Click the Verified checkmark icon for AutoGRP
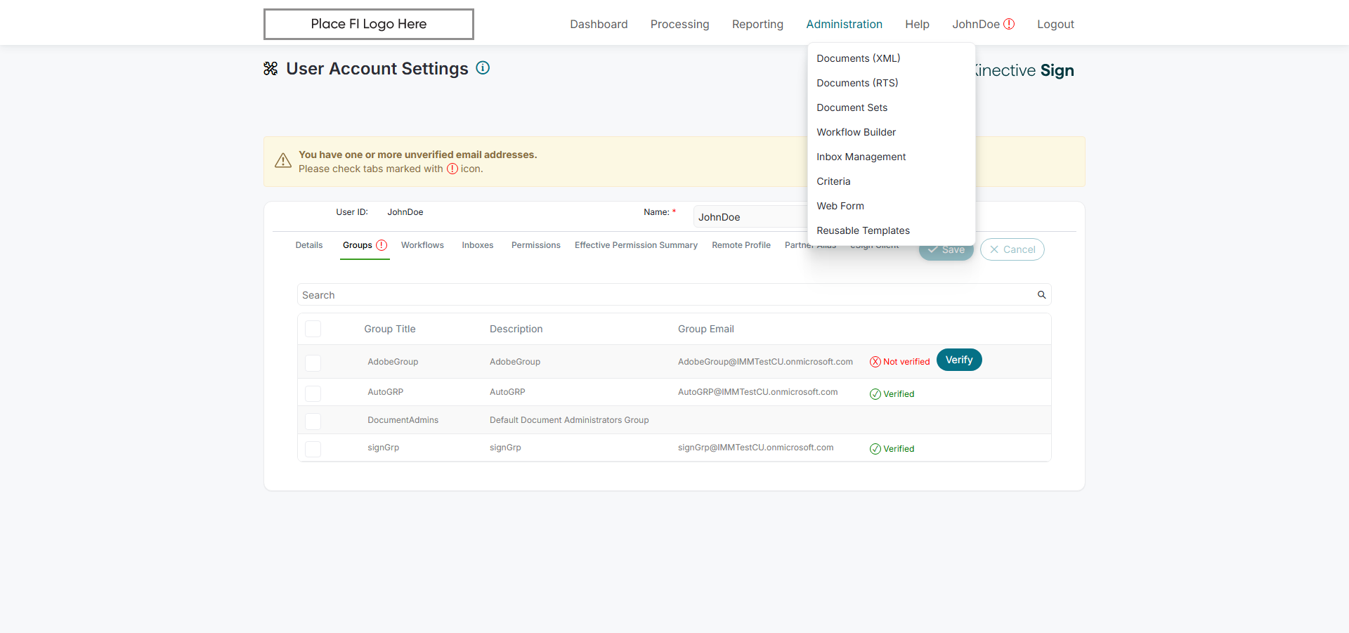Viewport: 1349px width, 633px height. coord(875,394)
